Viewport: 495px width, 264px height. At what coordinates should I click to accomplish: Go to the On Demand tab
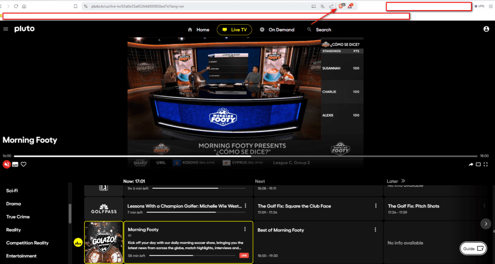277,29
